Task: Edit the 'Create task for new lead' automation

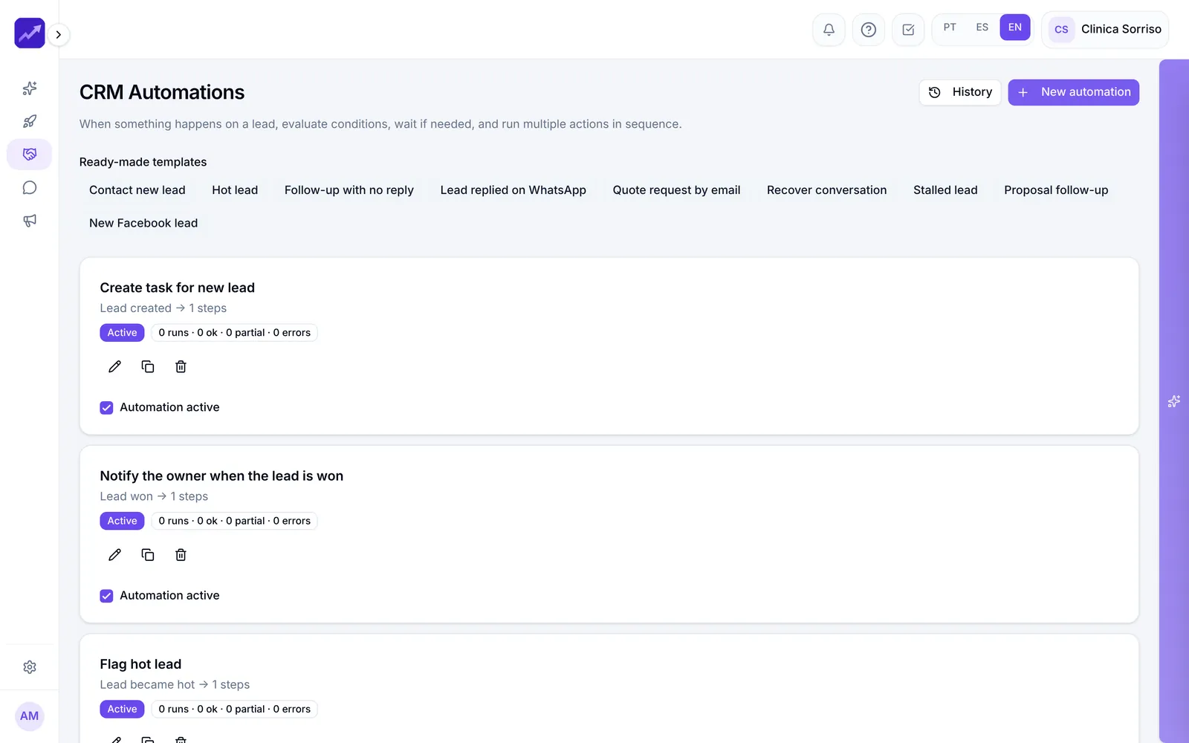Action: tap(114, 366)
